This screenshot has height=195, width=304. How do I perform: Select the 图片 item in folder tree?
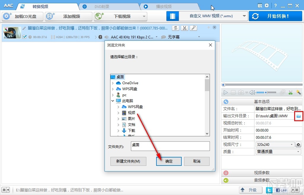[x=132, y=118]
